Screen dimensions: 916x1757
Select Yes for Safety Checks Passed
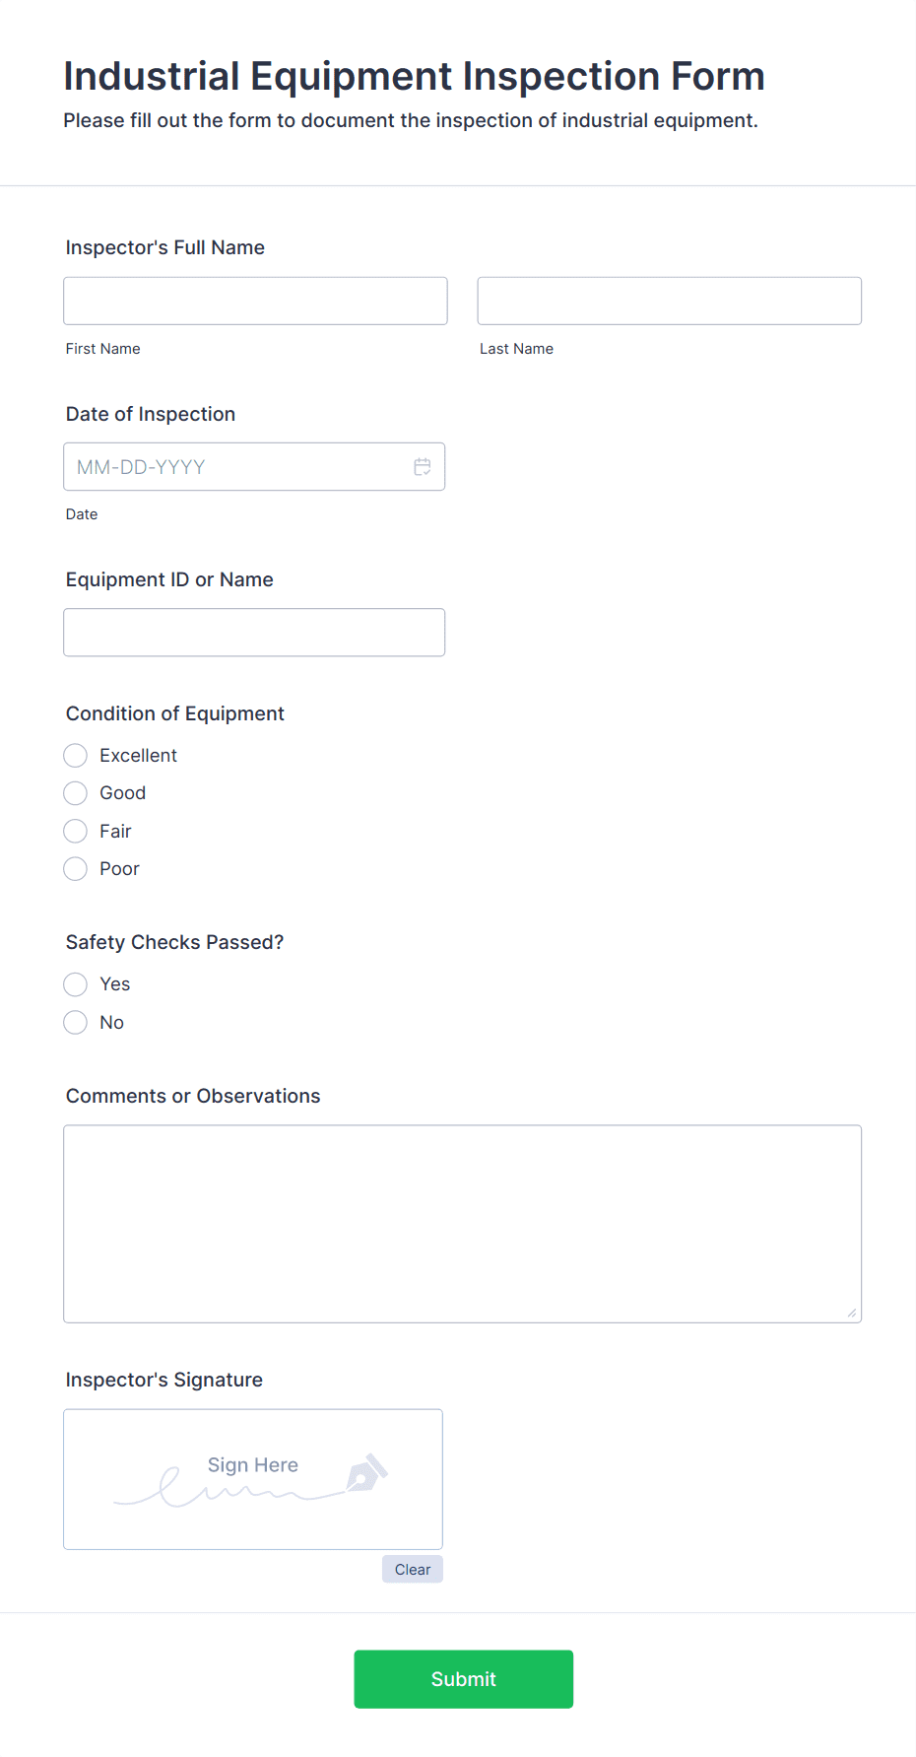tap(75, 983)
